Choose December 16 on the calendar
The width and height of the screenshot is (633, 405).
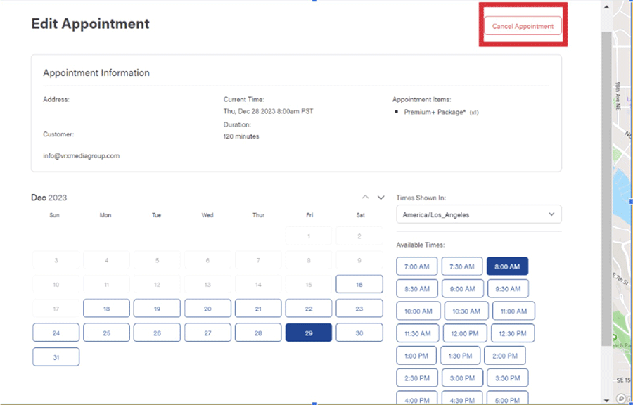pyautogui.click(x=359, y=285)
